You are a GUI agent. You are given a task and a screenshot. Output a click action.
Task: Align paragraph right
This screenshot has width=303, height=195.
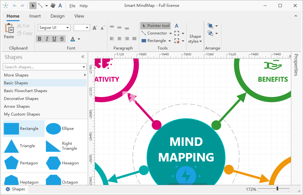tap(127, 38)
